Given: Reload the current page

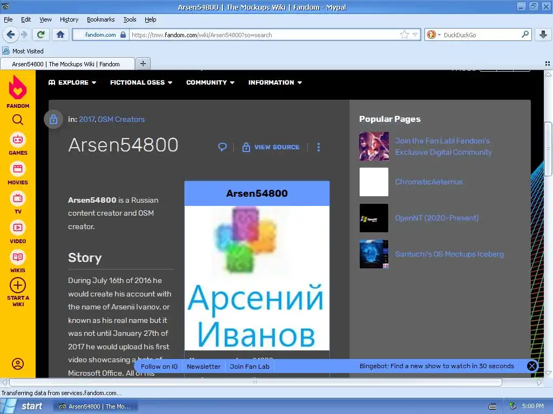Looking at the screenshot, I should point(41,34).
